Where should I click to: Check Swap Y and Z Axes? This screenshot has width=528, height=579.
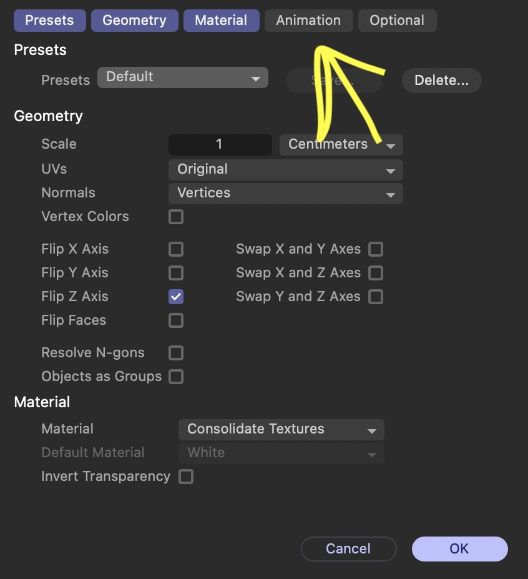tap(376, 297)
